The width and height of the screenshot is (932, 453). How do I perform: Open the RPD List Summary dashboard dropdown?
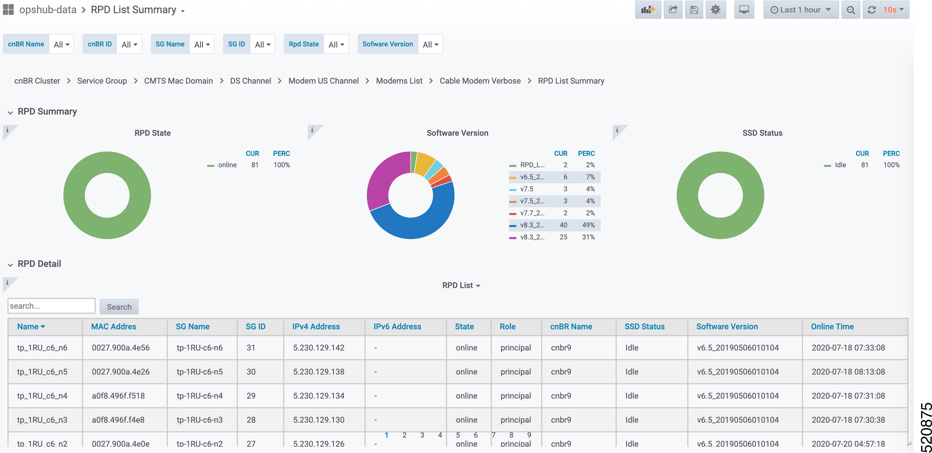(x=138, y=10)
